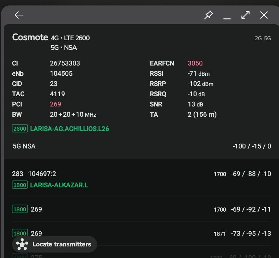The height and width of the screenshot is (258, 279).
Task: Select the eNb value 104505
Action: coord(61,73)
